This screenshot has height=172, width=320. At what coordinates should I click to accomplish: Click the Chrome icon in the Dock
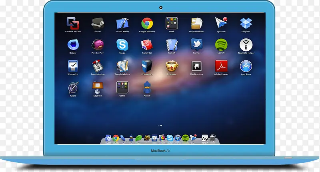(116, 138)
